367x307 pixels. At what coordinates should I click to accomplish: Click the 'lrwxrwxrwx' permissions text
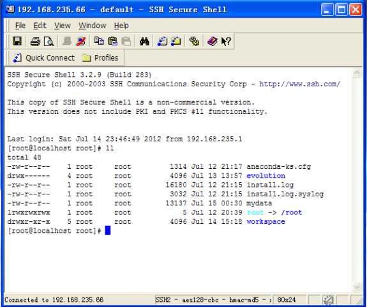click(29, 212)
